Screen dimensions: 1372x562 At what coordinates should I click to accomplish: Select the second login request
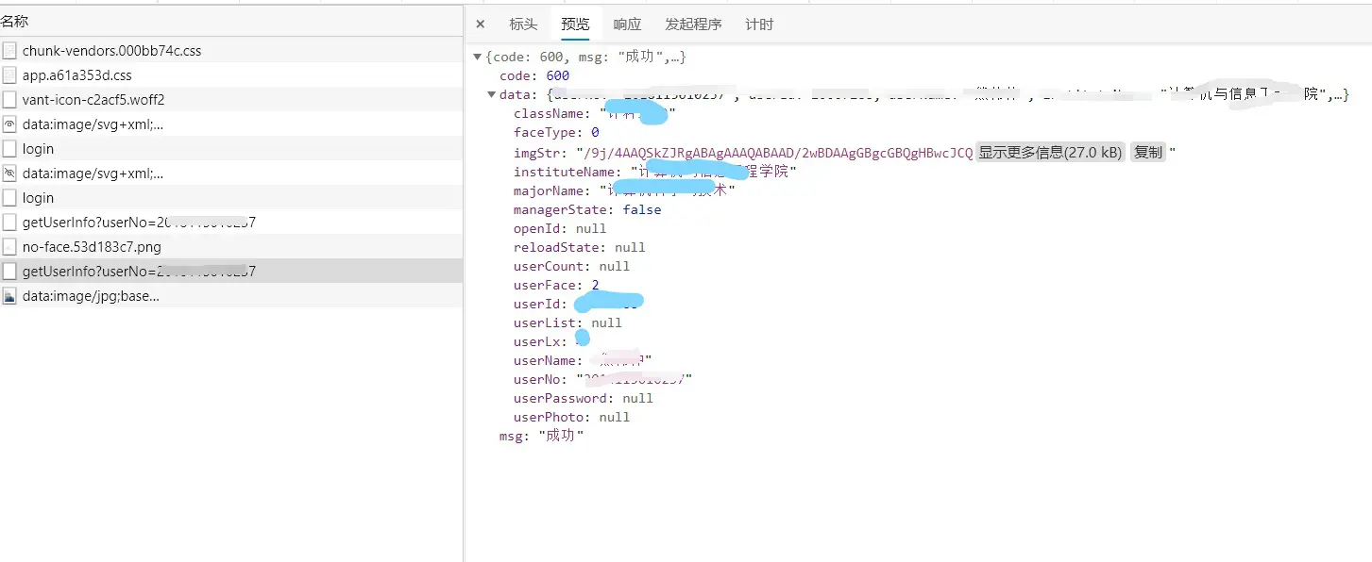[38, 198]
